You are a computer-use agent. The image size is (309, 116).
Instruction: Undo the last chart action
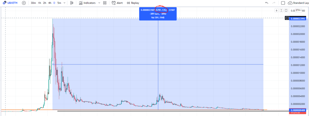tap(267, 3)
